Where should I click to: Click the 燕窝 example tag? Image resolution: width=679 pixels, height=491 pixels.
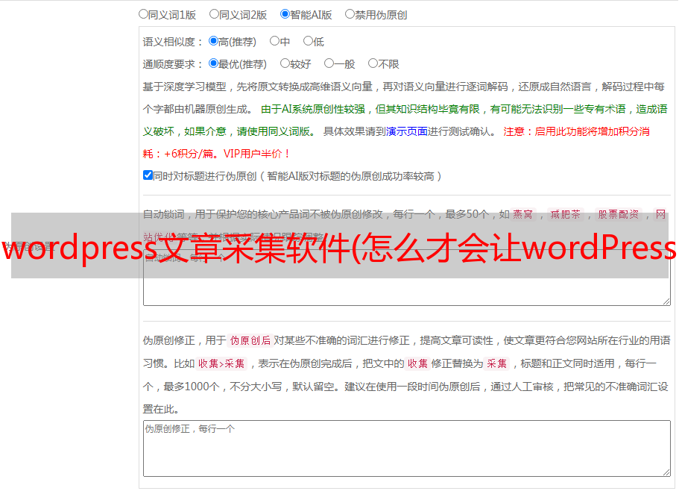pyautogui.click(x=522, y=214)
